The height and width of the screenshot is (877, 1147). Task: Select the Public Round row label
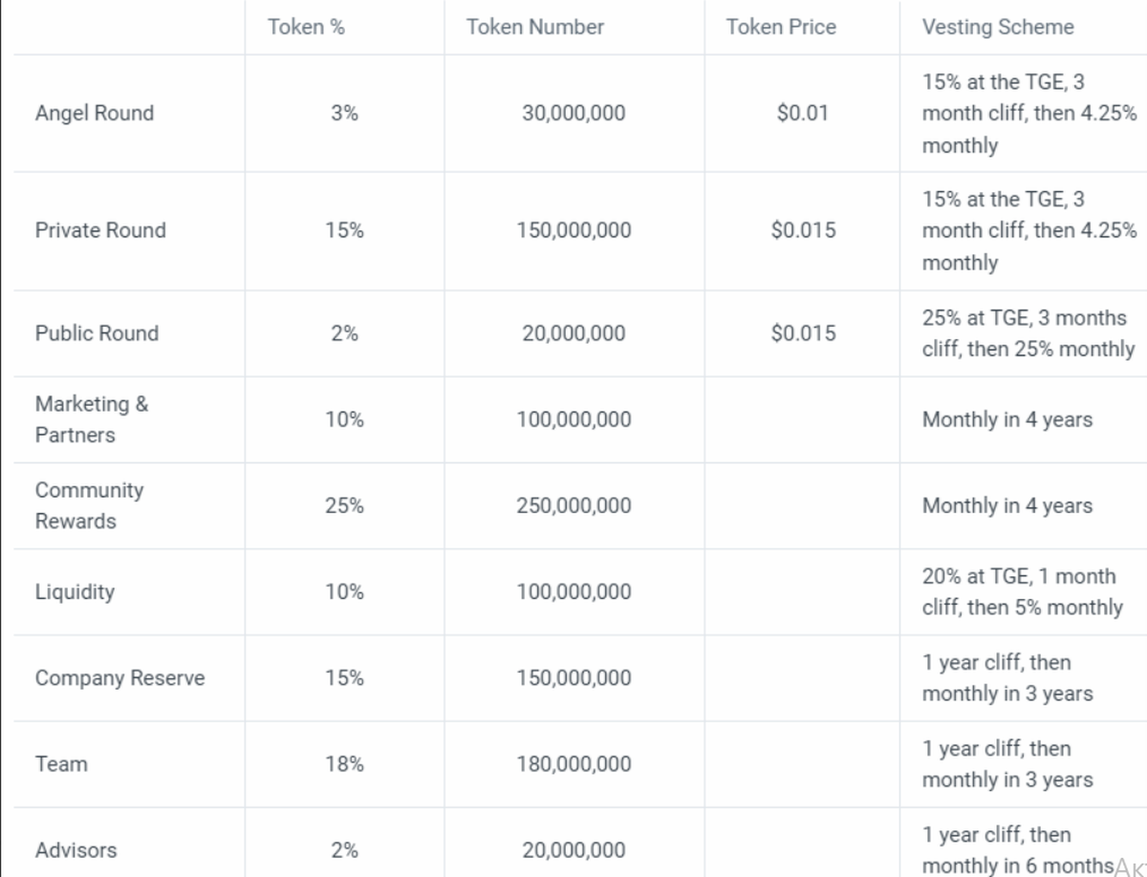click(97, 333)
